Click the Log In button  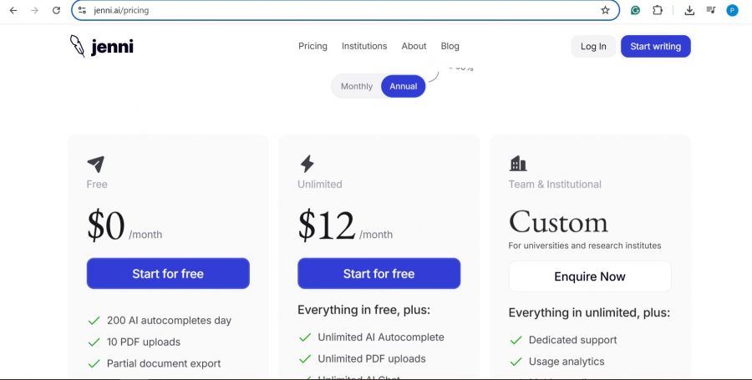tap(593, 47)
